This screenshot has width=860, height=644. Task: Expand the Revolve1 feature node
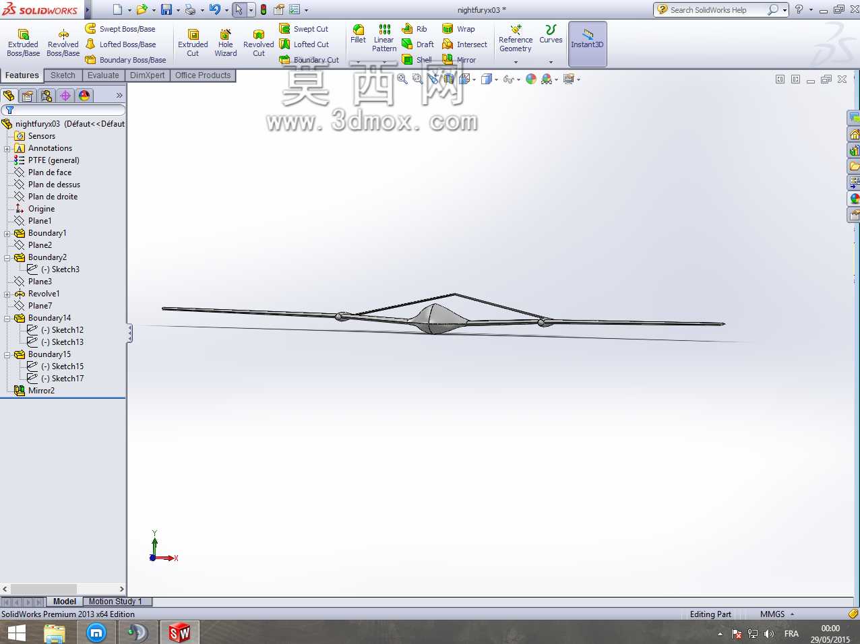[x=7, y=294]
